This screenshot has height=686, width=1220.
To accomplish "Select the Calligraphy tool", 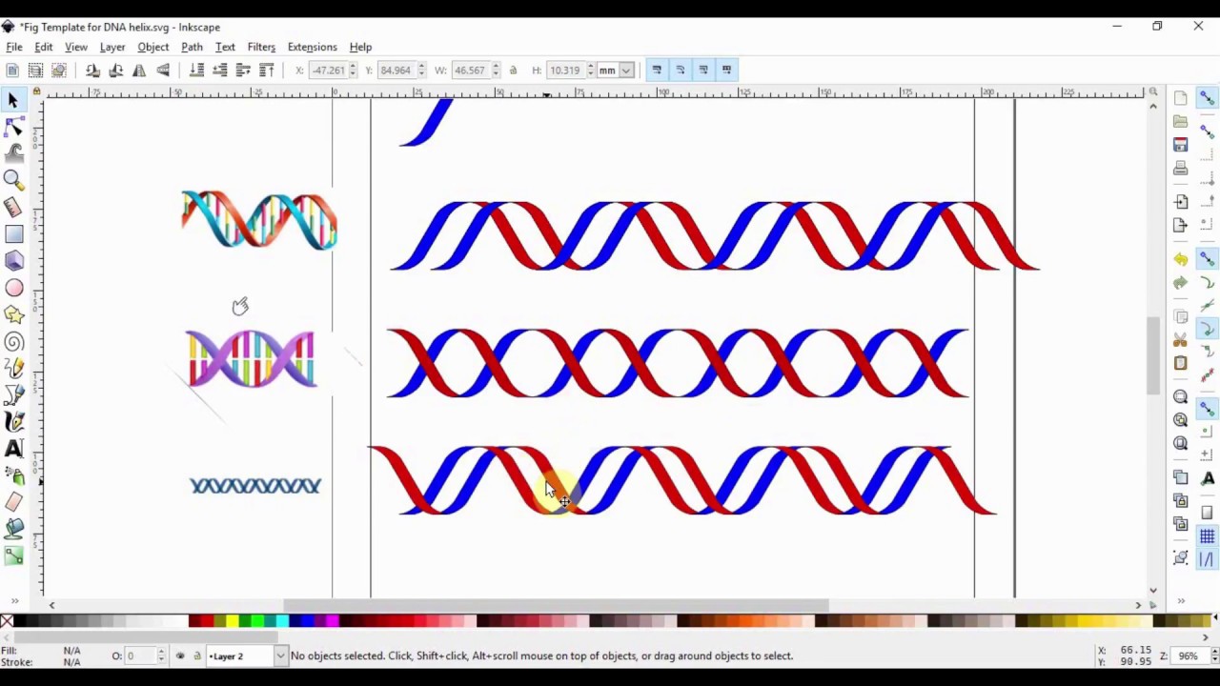I will pos(13,421).
